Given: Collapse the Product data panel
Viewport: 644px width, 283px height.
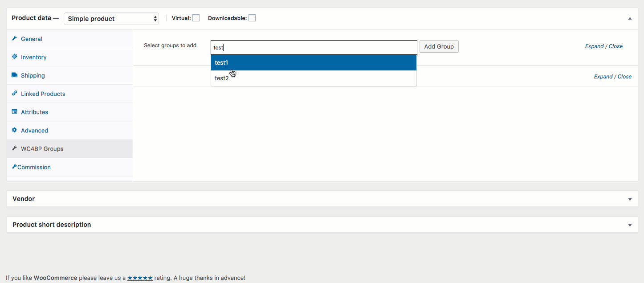Looking at the screenshot, I should click(x=630, y=19).
